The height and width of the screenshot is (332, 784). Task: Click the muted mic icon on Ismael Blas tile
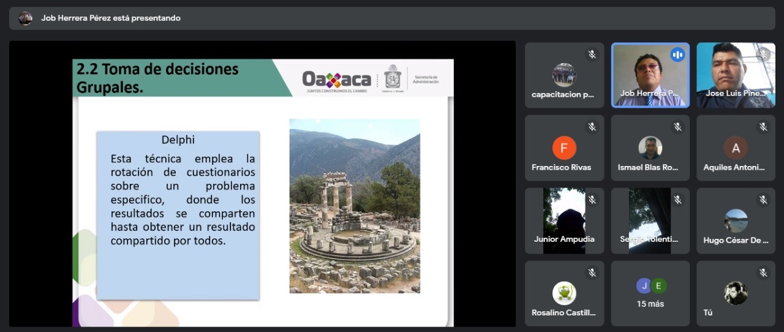pyautogui.click(x=677, y=127)
